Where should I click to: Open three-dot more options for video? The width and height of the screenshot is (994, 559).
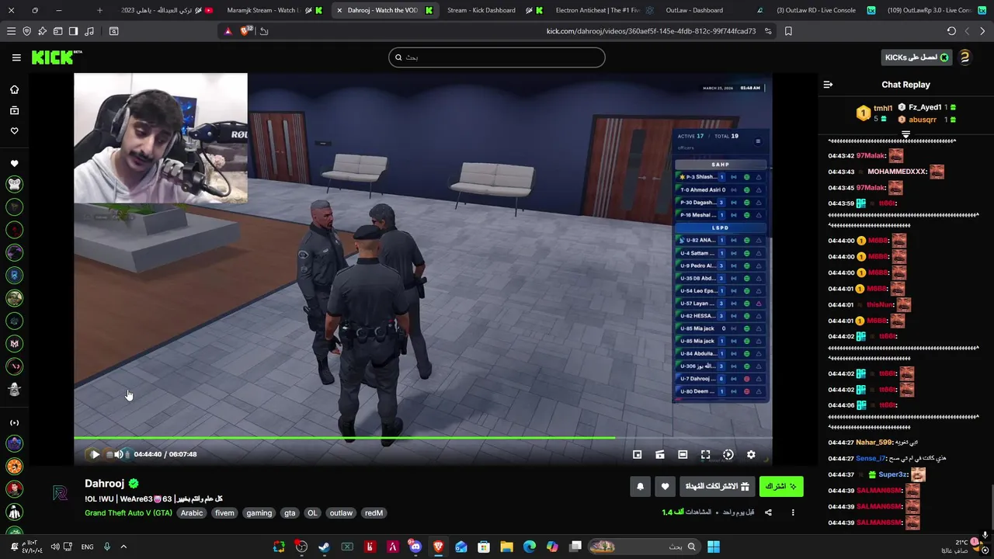(793, 512)
